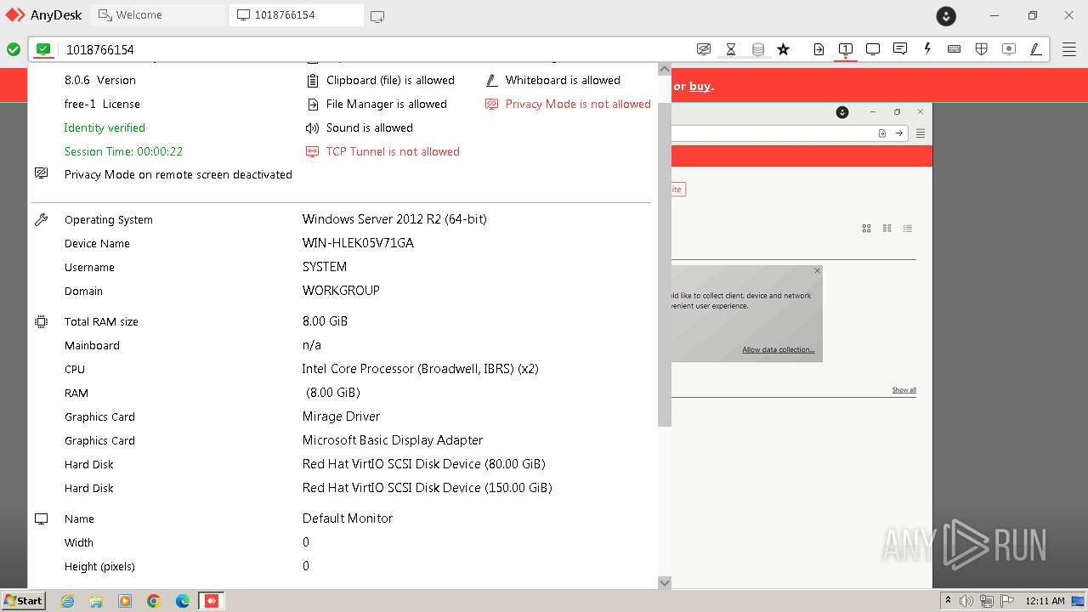Click the 'Microsoft Basic Display Adapter' value
Viewport: 1088px width, 612px height.
coord(393,440)
